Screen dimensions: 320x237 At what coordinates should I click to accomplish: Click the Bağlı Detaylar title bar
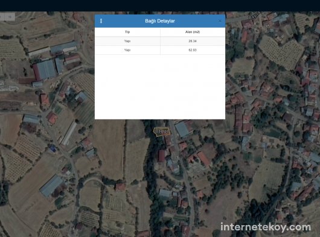pos(160,21)
